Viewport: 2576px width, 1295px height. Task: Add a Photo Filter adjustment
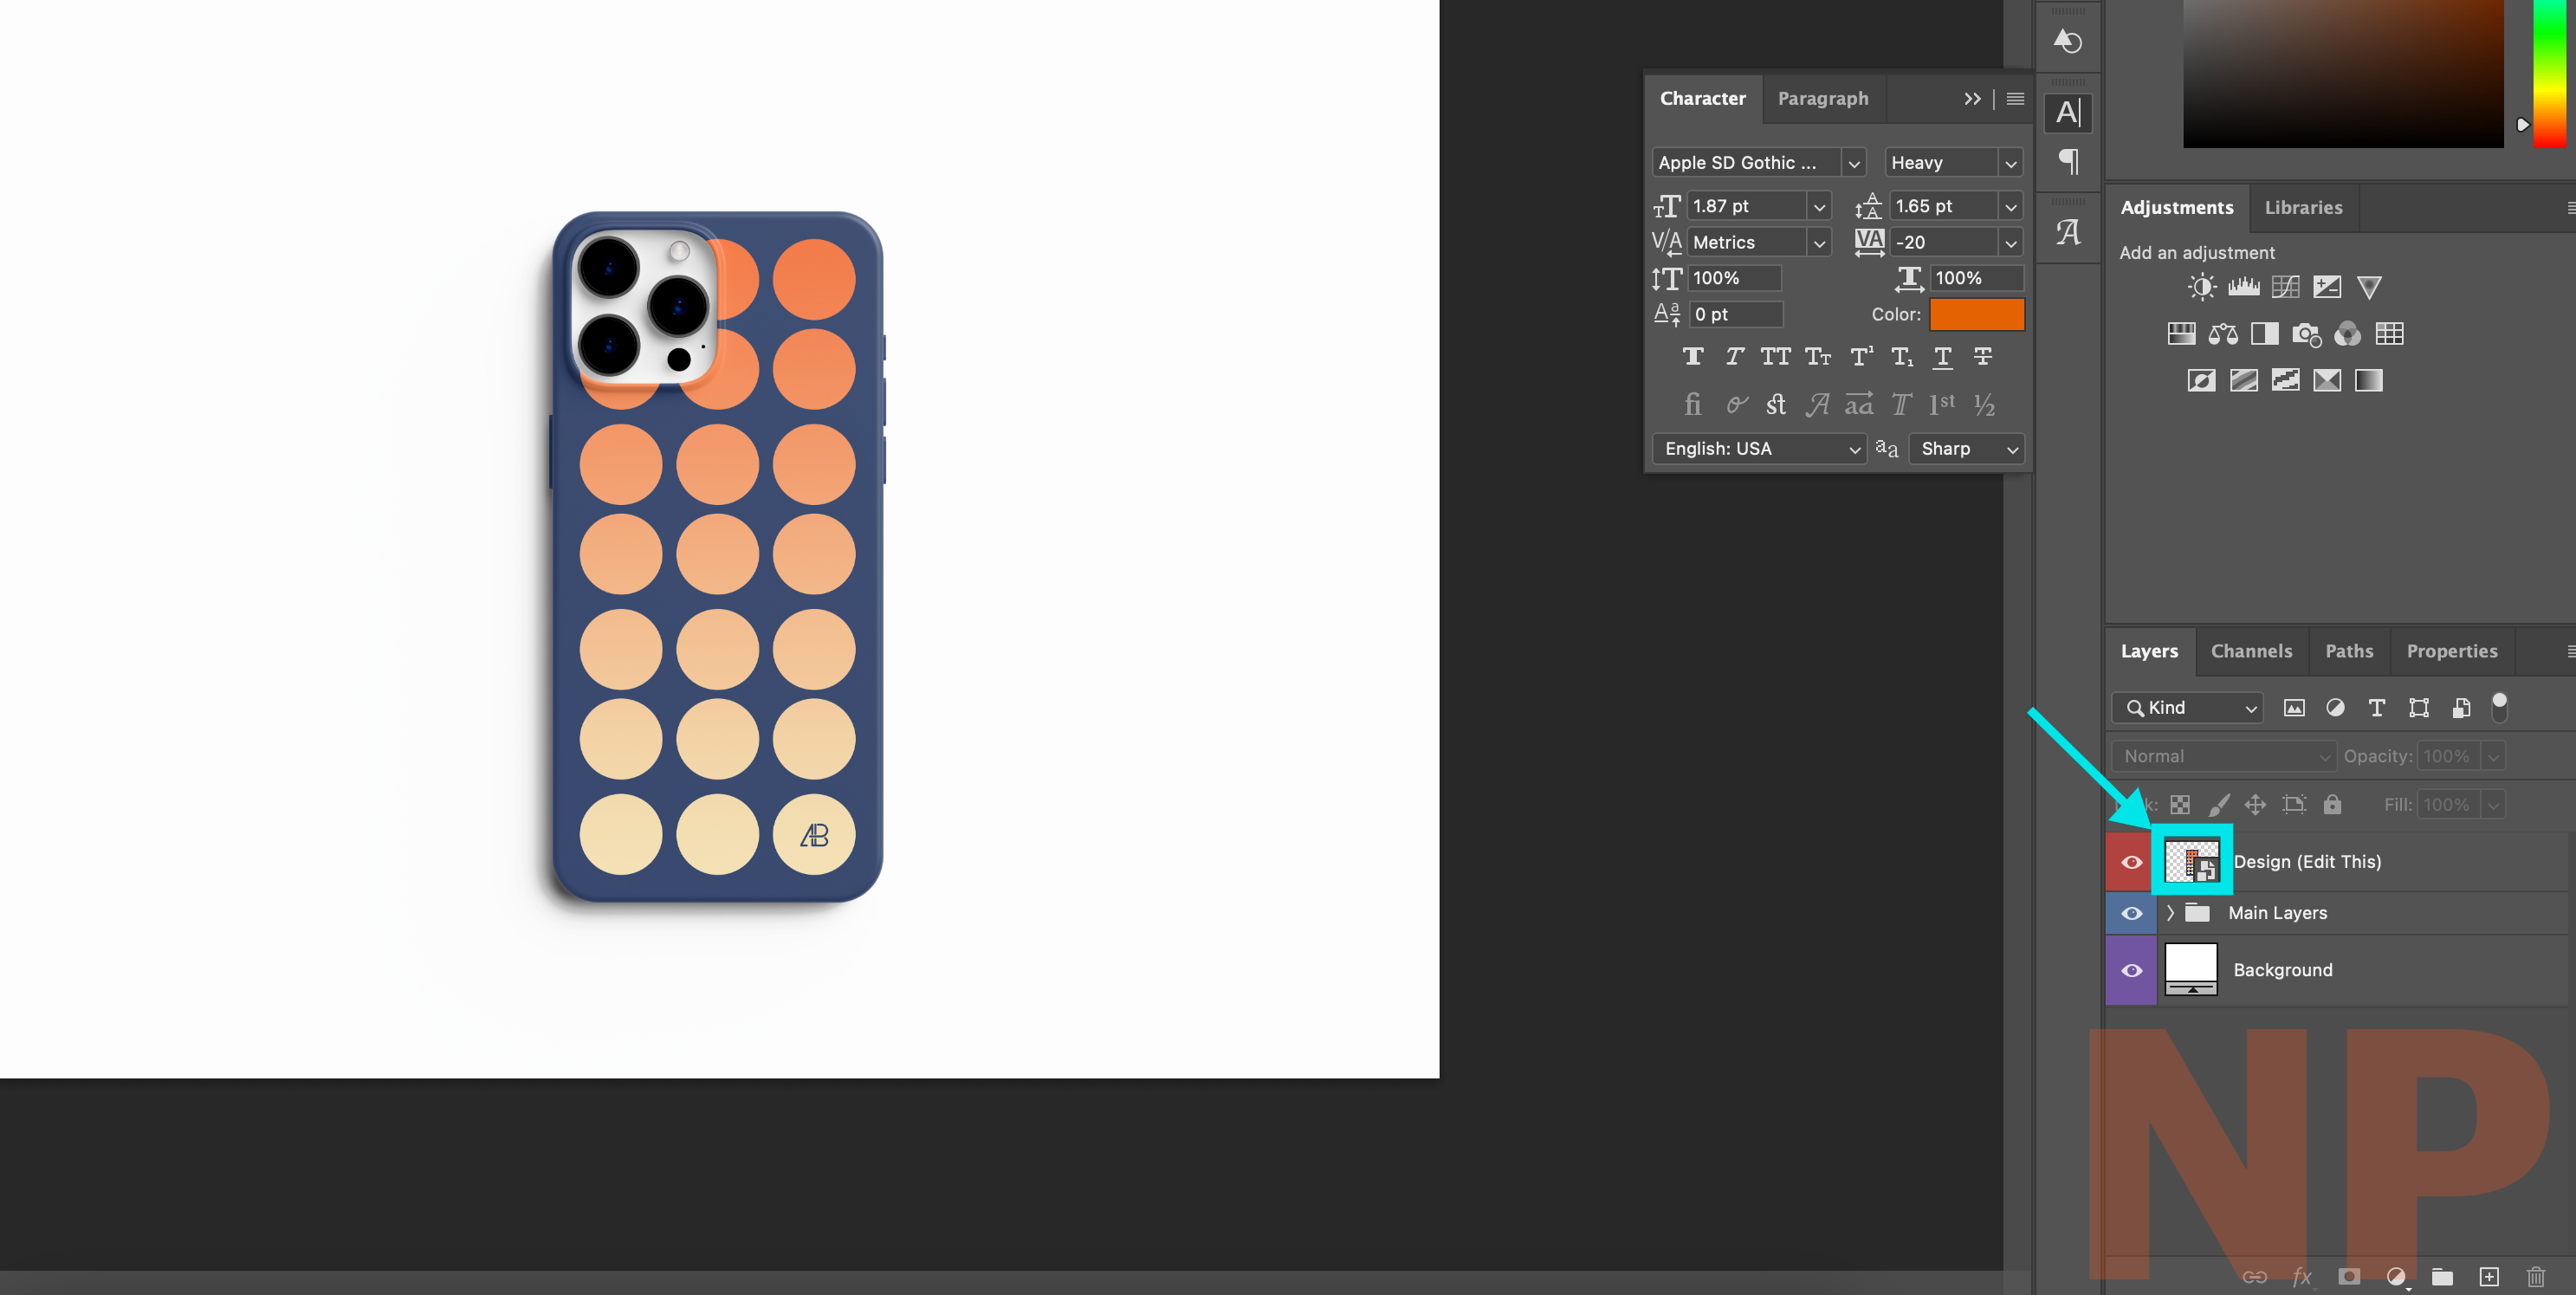coord(2306,334)
